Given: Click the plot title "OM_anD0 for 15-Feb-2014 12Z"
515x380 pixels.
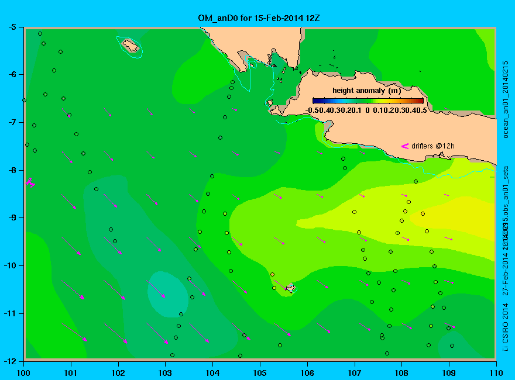Looking at the screenshot, I should (x=259, y=18).
